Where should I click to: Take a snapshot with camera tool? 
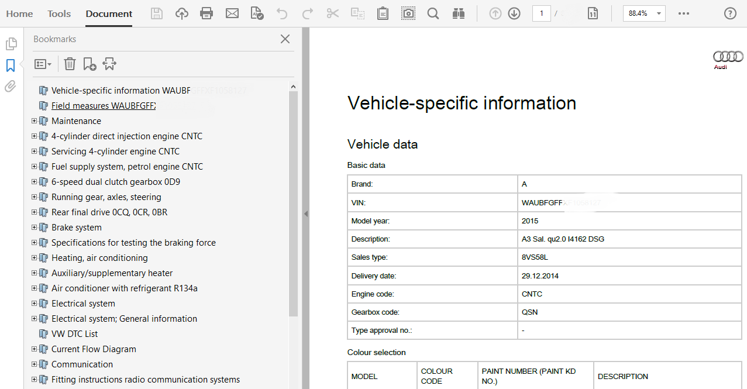(x=408, y=13)
